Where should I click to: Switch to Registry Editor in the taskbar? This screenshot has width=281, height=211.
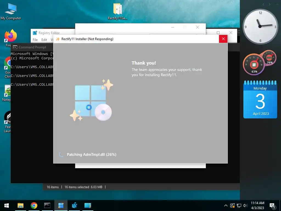(74, 206)
